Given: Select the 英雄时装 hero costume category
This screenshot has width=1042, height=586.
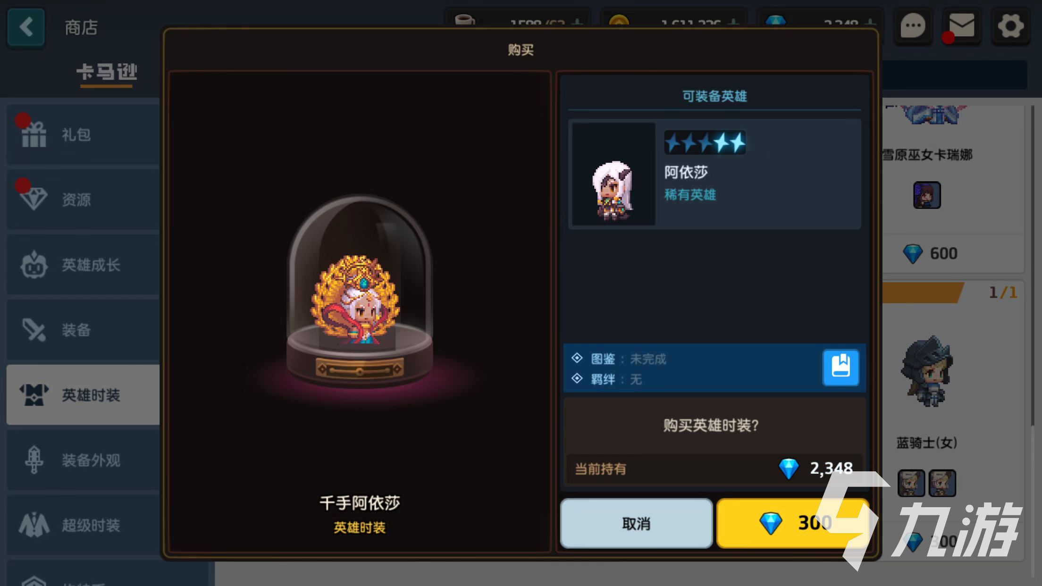Looking at the screenshot, I should pos(83,395).
